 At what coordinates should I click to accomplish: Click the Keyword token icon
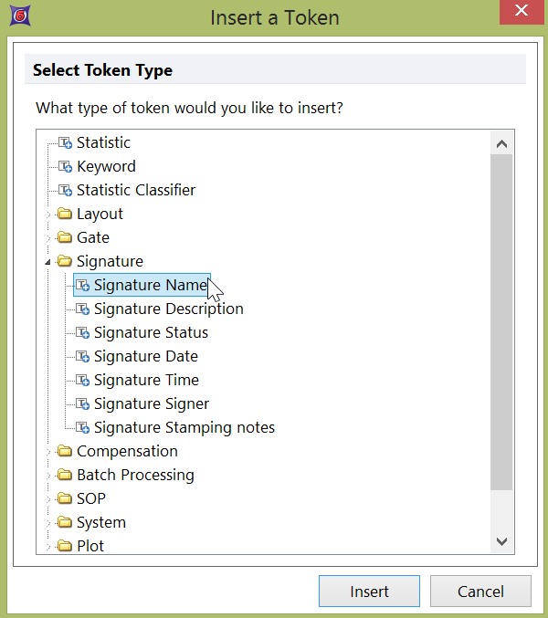coord(65,166)
